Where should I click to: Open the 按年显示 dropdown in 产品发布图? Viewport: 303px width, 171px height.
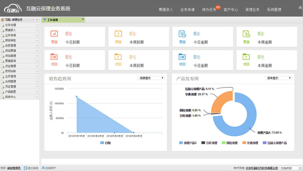point(279,78)
